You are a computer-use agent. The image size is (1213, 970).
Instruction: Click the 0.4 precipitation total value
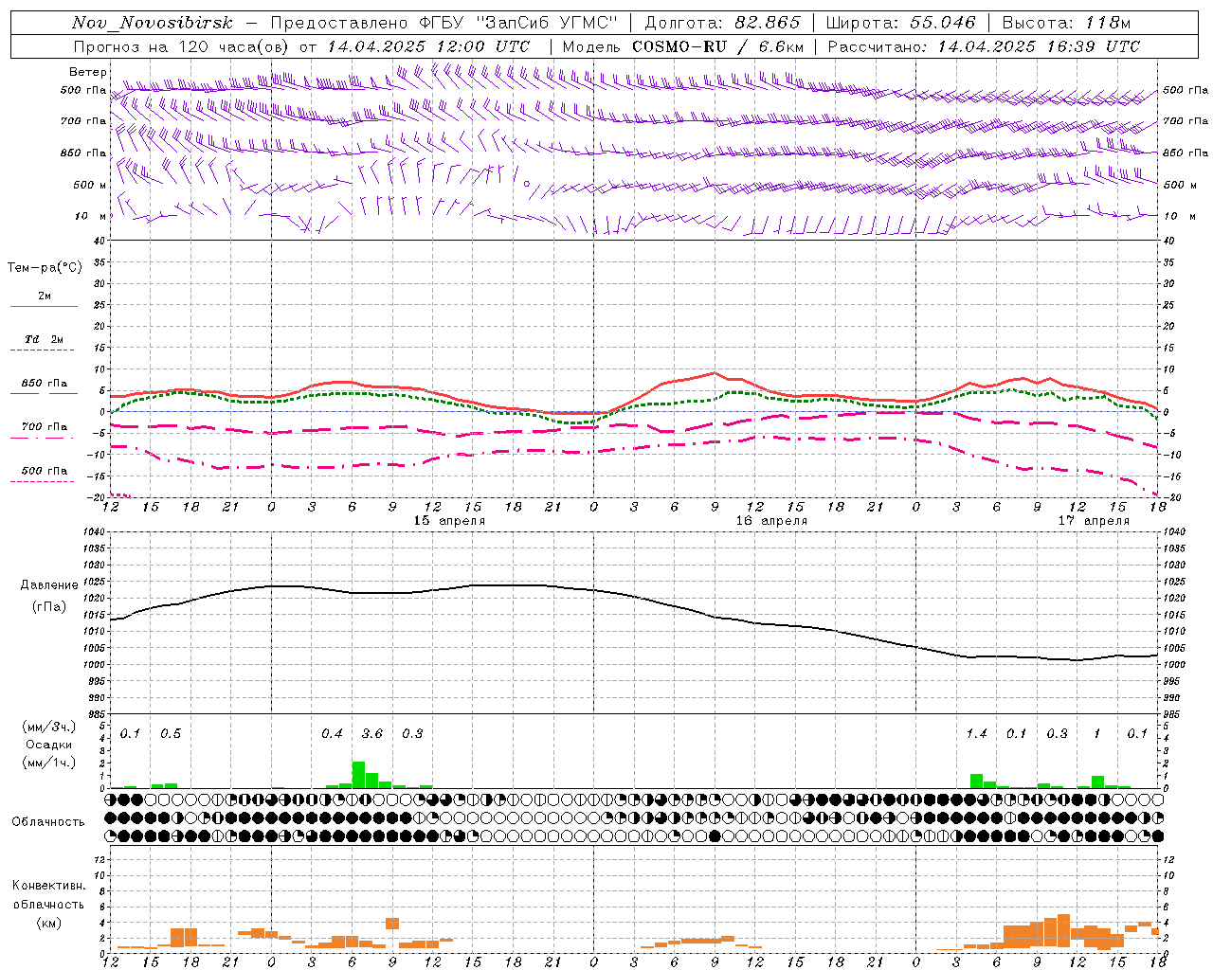(332, 733)
